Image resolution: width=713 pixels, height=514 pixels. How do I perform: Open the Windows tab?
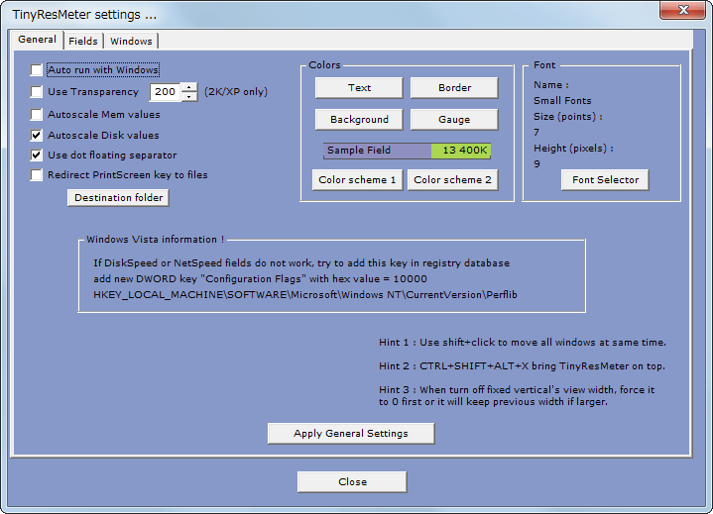click(x=131, y=41)
